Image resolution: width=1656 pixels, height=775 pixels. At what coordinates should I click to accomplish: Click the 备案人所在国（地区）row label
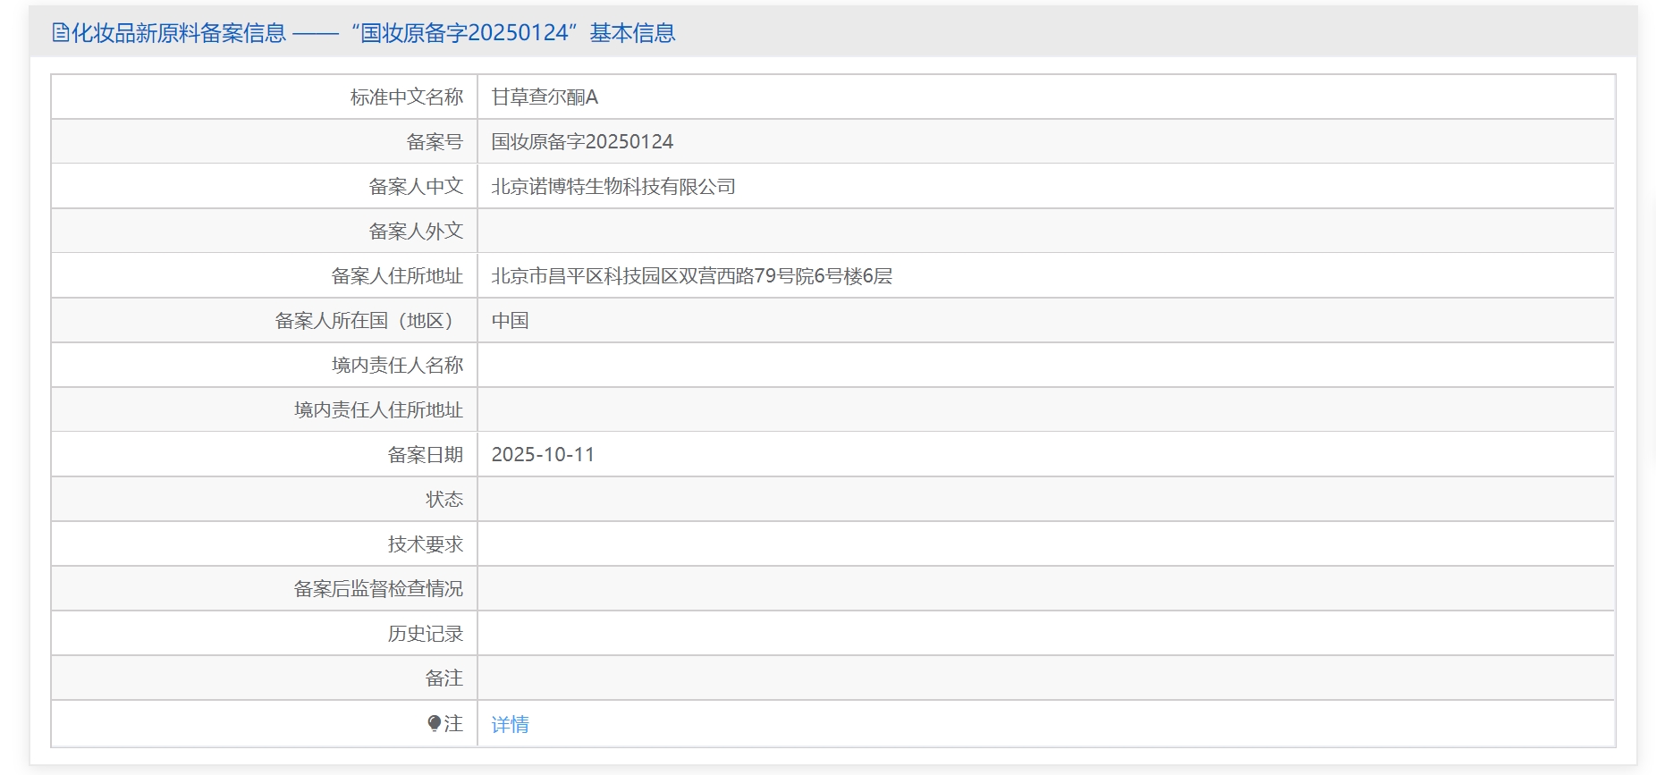[368, 320]
